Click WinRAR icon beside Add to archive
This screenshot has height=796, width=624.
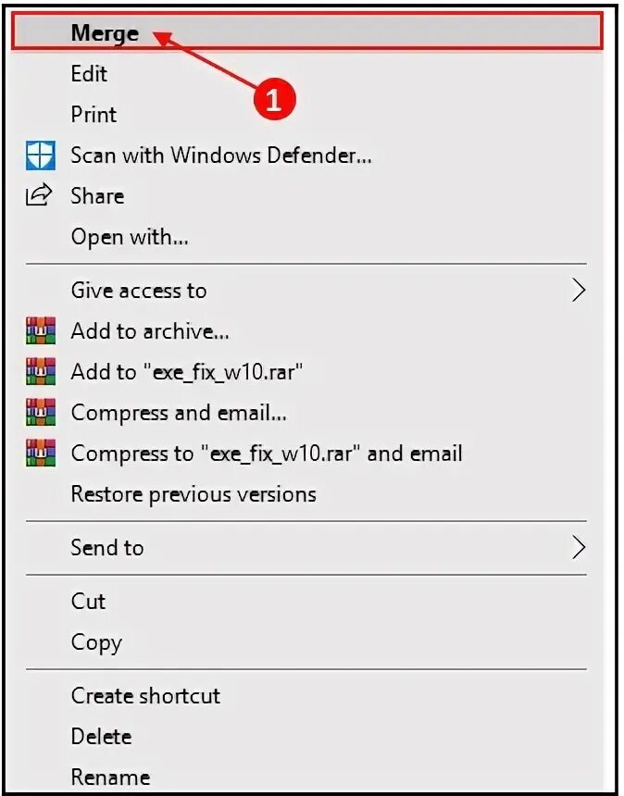tap(41, 330)
